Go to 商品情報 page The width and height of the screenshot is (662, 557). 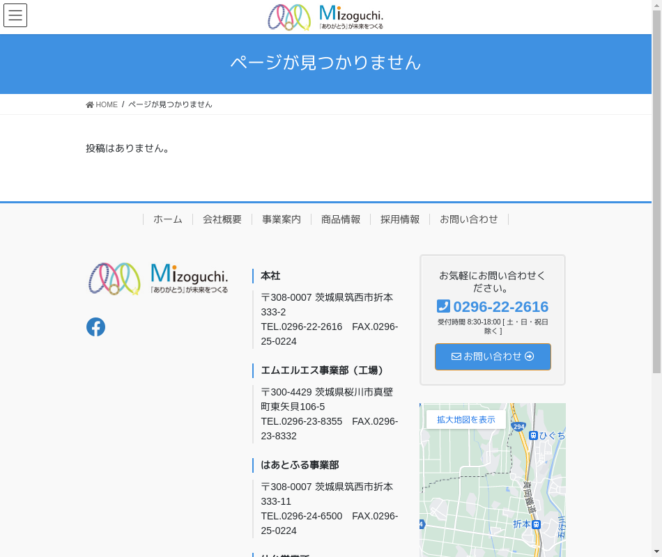pos(341,219)
